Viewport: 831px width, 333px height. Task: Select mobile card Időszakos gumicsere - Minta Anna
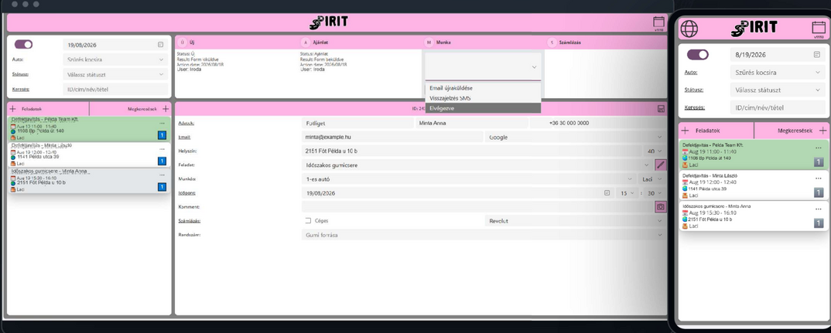click(x=753, y=216)
